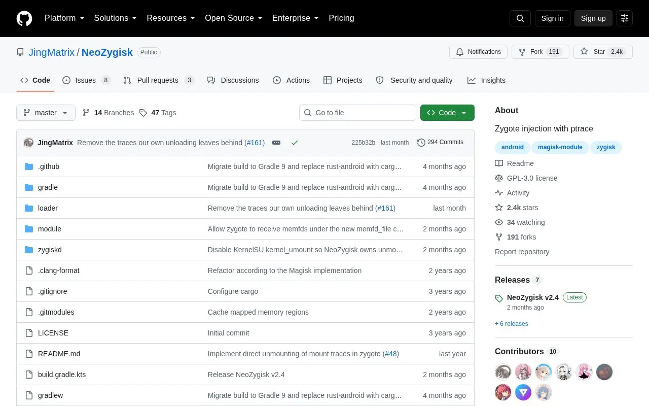Click the white-haired contributor avatar
Screen dimensions: 649x406
tap(564, 372)
